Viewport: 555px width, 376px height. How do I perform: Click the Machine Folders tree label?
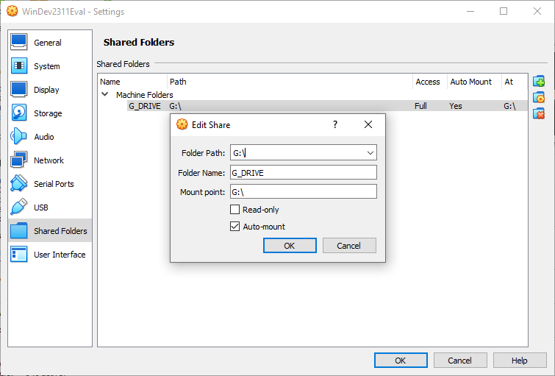click(x=144, y=95)
